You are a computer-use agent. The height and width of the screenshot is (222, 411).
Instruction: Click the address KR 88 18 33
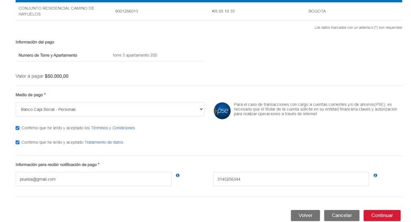coord(223,11)
